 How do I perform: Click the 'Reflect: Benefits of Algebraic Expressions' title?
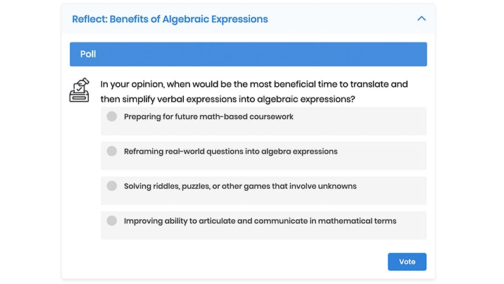click(170, 19)
